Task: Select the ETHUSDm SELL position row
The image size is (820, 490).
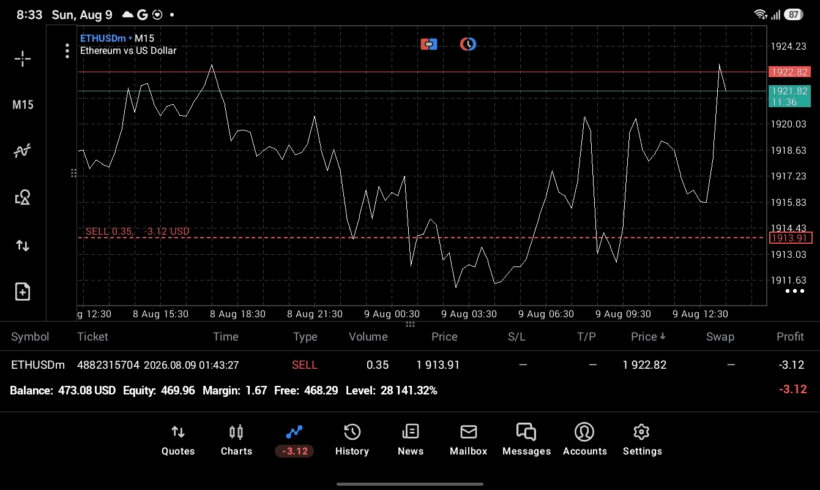Action: [410, 365]
